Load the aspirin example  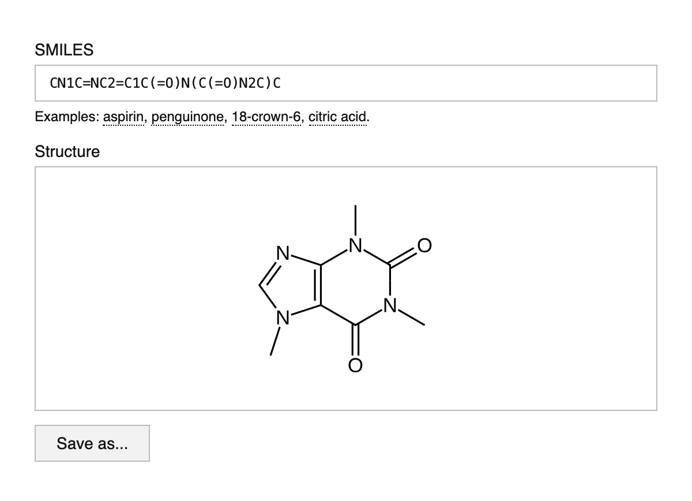coord(123,117)
